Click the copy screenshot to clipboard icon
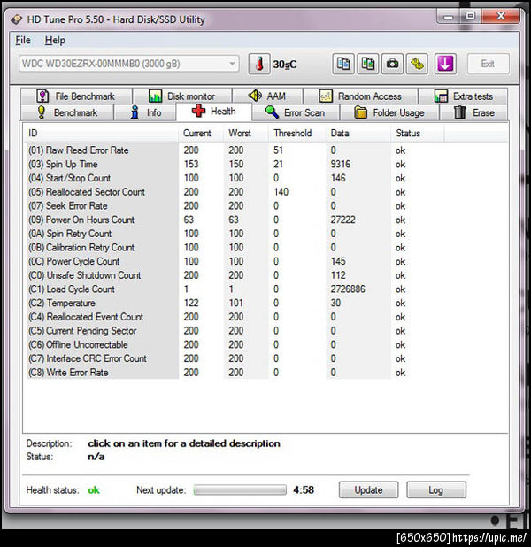The image size is (531, 547). pyautogui.click(x=368, y=65)
